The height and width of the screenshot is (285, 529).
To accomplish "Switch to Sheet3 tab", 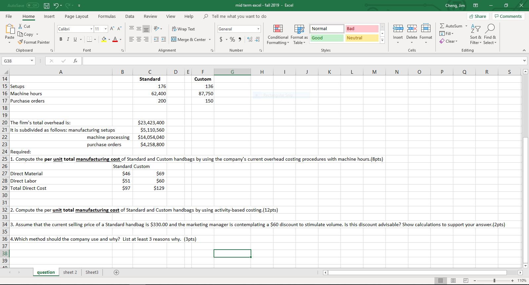I will click(92, 272).
